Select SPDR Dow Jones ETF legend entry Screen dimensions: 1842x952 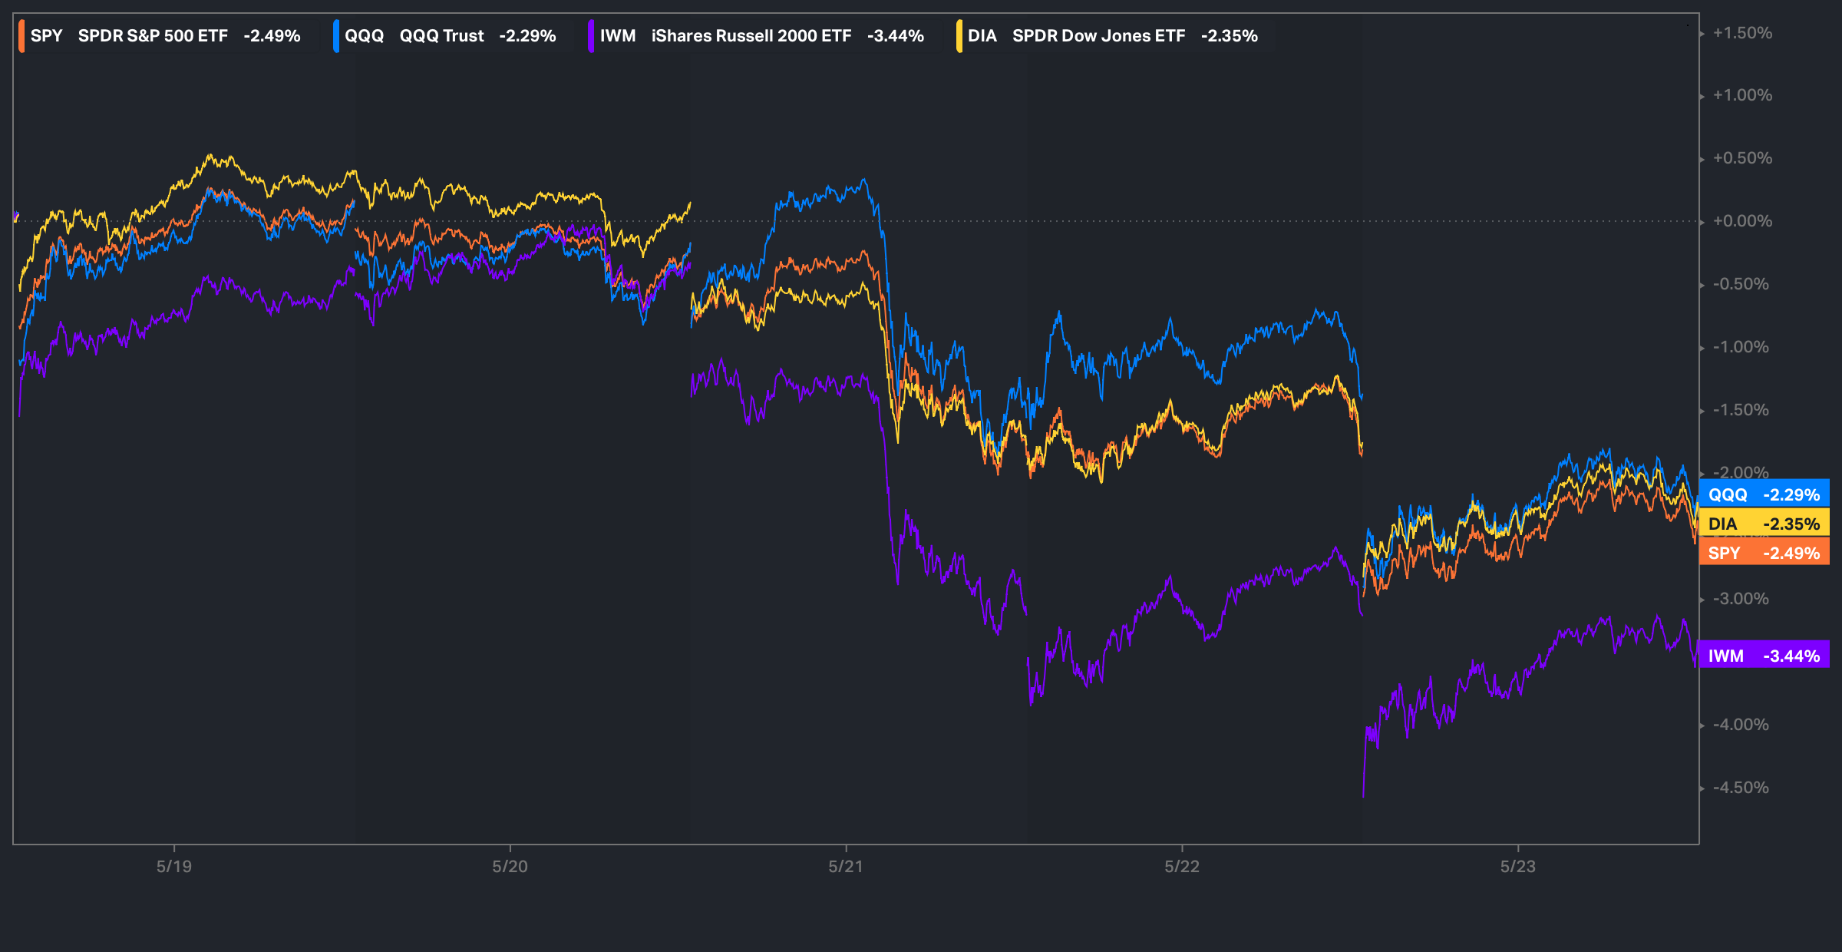click(x=1098, y=36)
